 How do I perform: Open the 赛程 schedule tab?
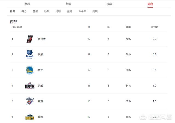point(27,4)
